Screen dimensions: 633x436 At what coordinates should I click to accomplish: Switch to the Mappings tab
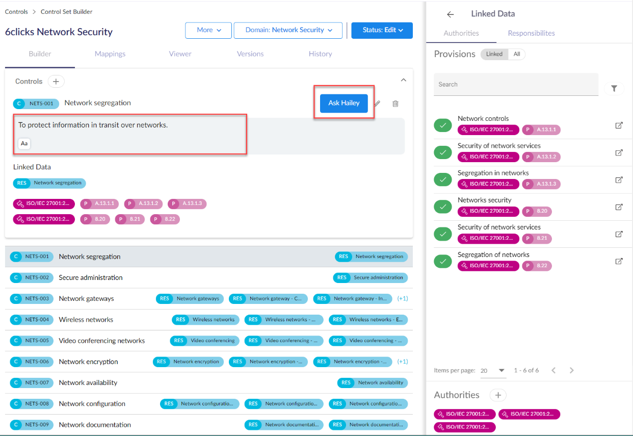pos(110,54)
